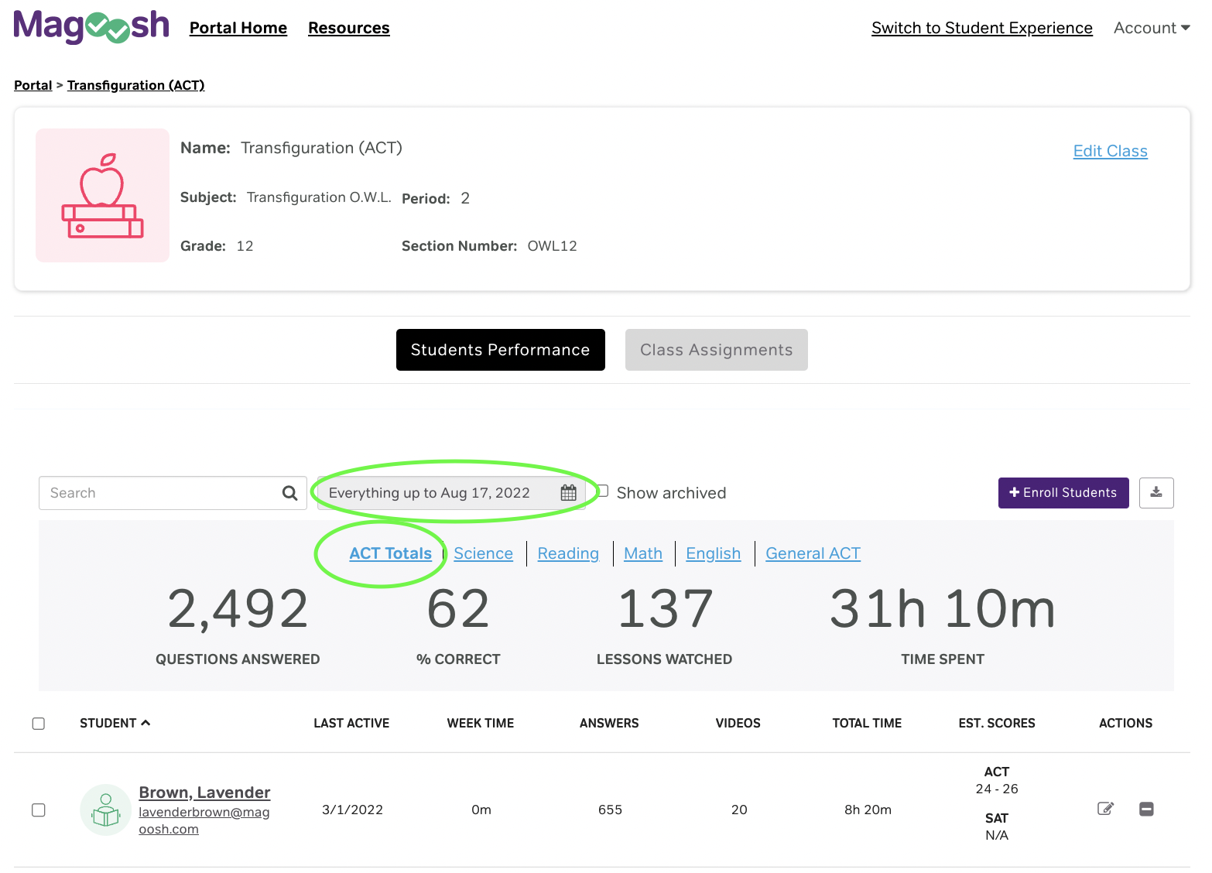
Task: Click Lavender Brown's student avatar
Action: pos(105,810)
